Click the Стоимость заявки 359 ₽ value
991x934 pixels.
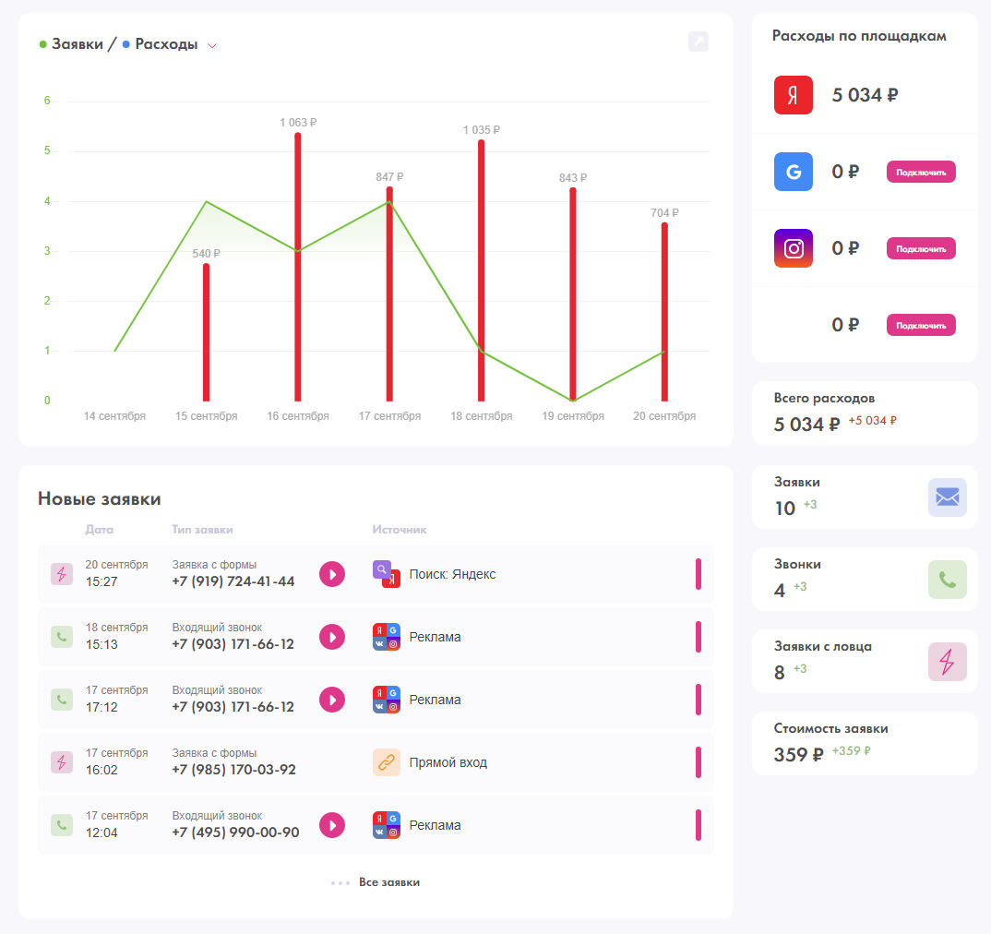pos(799,754)
